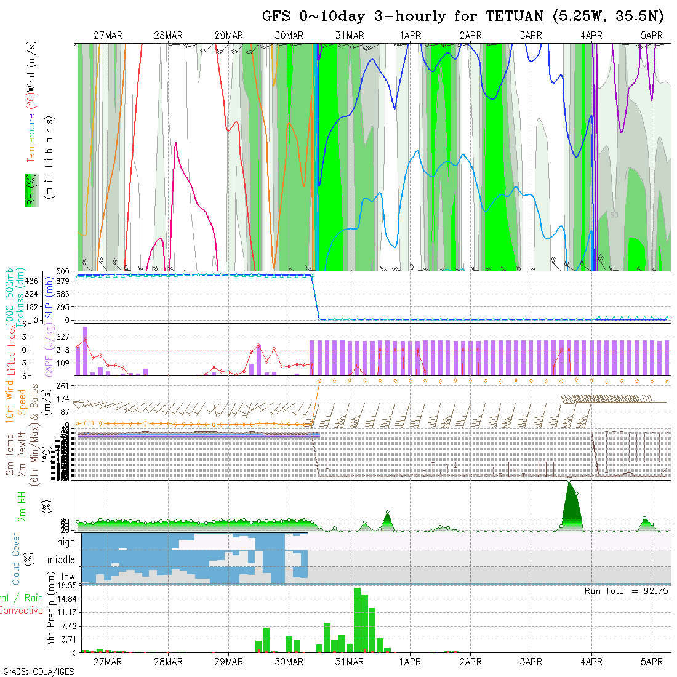
Task: Select the 5APR label on top axis
Action: pos(651,36)
